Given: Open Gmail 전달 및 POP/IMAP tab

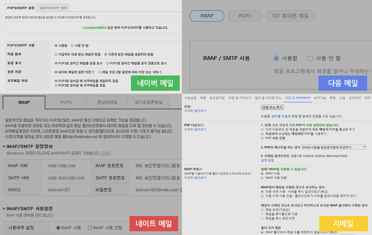Looking at the screenshot, I should tap(298, 98).
